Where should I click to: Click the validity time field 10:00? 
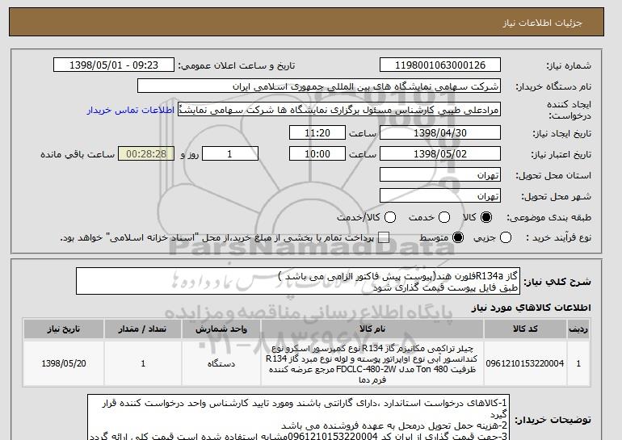pyautogui.click(x=317, y=154)
